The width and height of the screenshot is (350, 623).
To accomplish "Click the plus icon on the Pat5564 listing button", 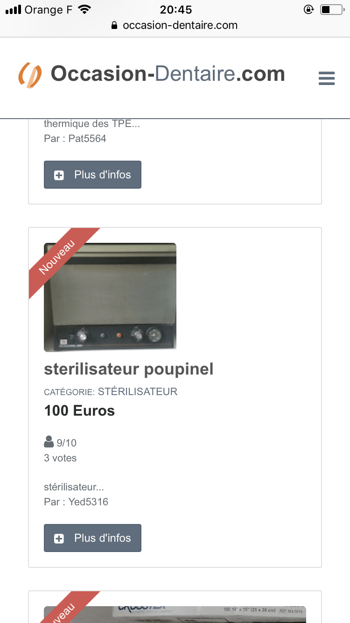I will coord(59,175).
